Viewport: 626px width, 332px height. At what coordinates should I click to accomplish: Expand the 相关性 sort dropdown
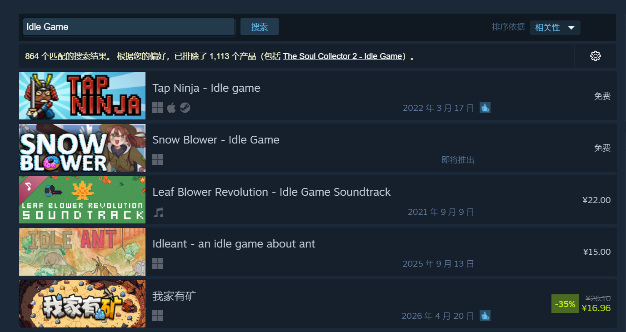[555, 27]
